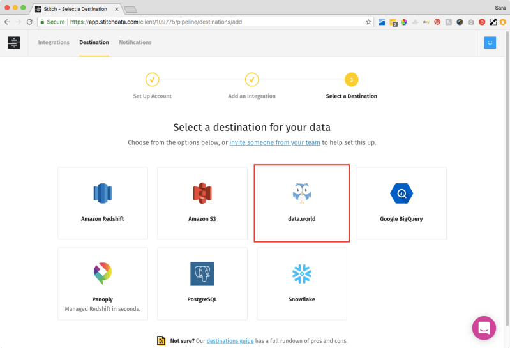Open the blue smiley account menu

(490, 43)
